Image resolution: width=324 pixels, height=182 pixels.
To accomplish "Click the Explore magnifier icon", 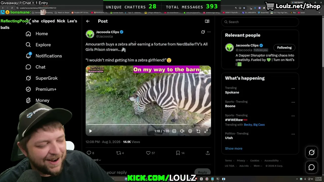I will tap(28, 45).
